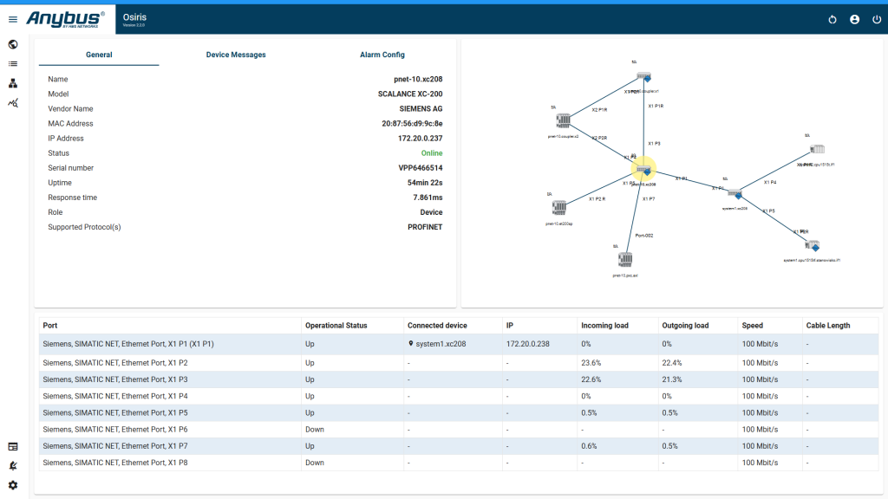Select the pnet-10.coupler.x2 node in topology
Viewport: 888px width, 499px height.
[563, 120]
